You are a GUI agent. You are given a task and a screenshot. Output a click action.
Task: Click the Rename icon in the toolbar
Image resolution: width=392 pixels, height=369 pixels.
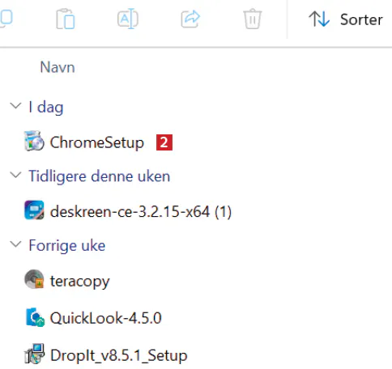tap(128, 19)
